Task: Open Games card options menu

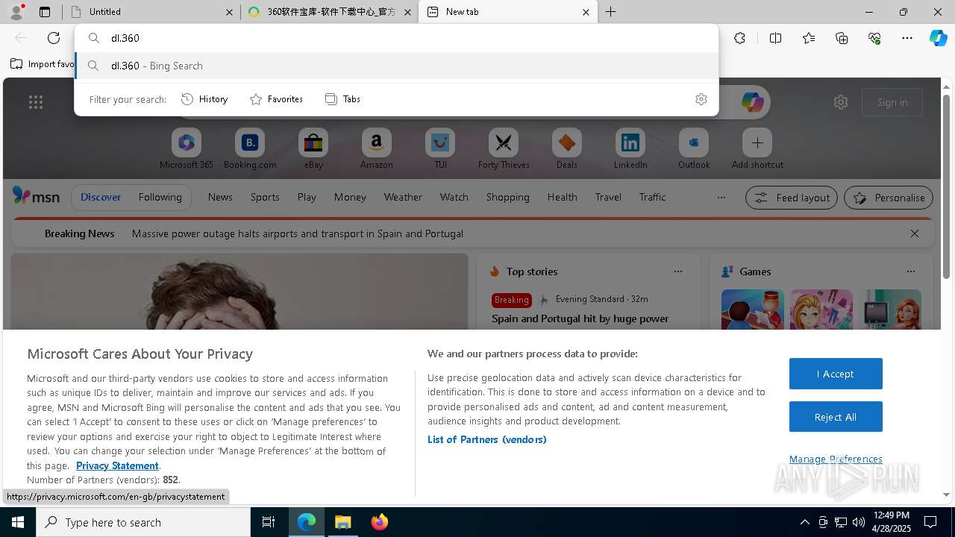Action: coord(911,271)
